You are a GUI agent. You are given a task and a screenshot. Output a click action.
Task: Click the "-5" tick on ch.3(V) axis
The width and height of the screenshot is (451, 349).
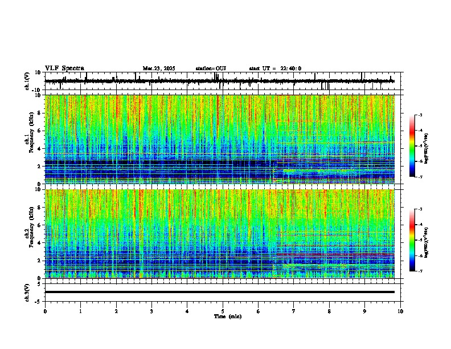pyautogui.click(x=39, y=302)
